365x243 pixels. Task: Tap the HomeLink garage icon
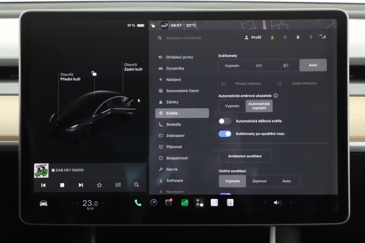tap(285, 37)
